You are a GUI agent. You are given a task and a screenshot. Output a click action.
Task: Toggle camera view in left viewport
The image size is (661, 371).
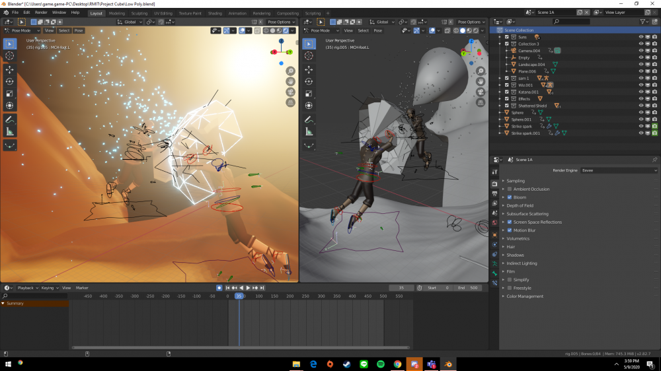point(290,92)
